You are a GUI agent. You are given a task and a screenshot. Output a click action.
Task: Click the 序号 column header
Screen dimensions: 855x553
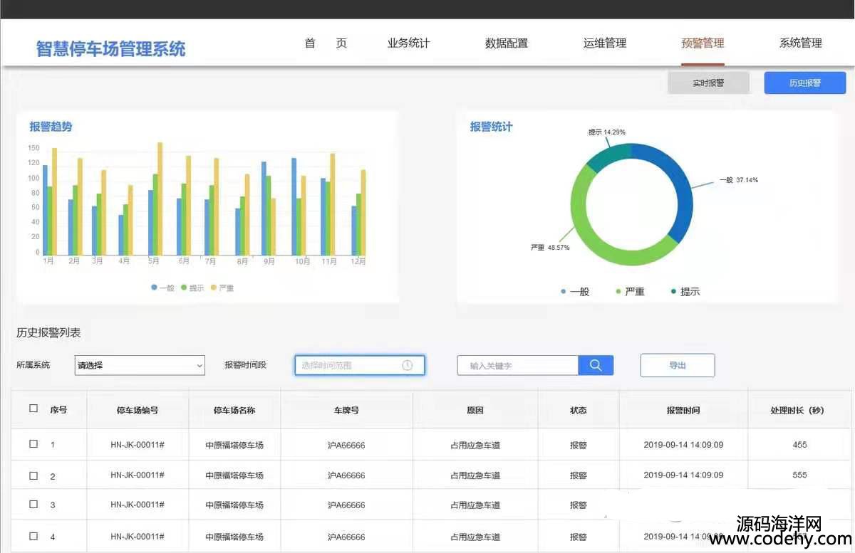click(x=58, y=409)
